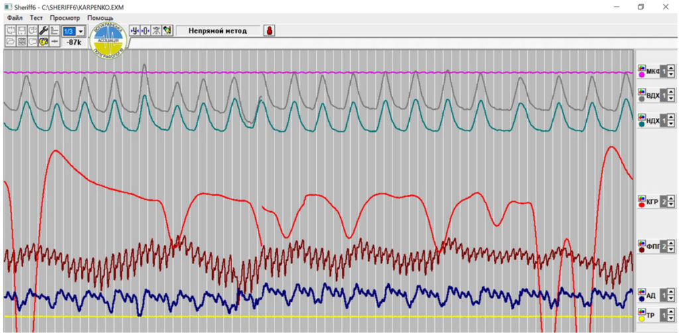The width and height of the screenshot is (679, 333).
Task: Click the red figure icon beside method label
Action: pos(270,31)
